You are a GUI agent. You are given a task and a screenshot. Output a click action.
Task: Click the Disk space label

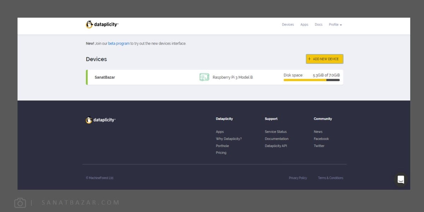293,75
